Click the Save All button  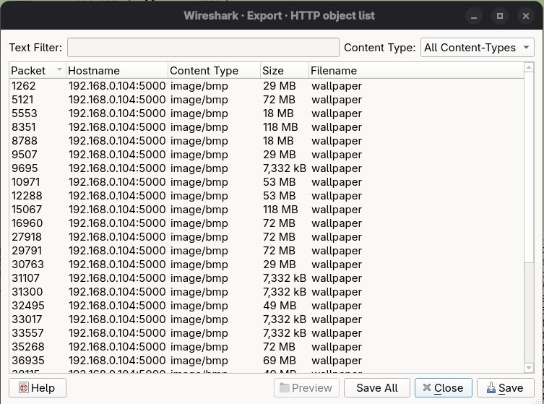(x=376, y=388)
